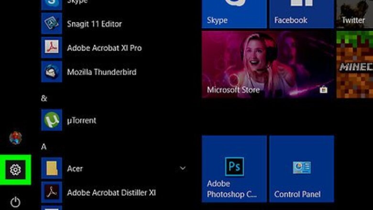
Task: Launch Mozilla Thunderbird icon
Action: click(x=52, y=72)
